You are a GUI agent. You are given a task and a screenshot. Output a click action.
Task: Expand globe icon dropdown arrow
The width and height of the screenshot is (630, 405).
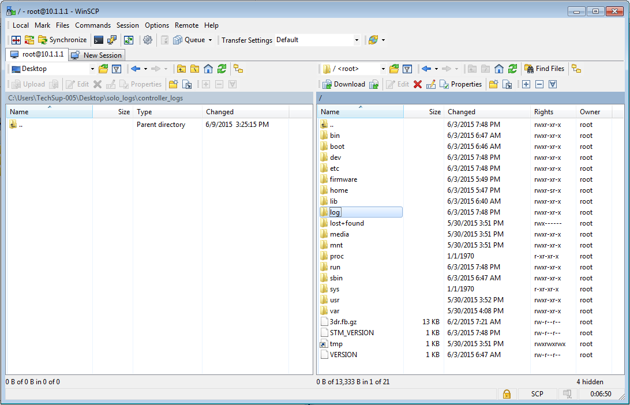[383, 40]
